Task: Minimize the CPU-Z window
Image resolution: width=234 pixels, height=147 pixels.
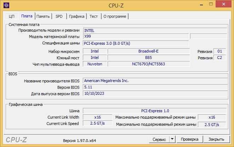Action: tap(201, 5)
